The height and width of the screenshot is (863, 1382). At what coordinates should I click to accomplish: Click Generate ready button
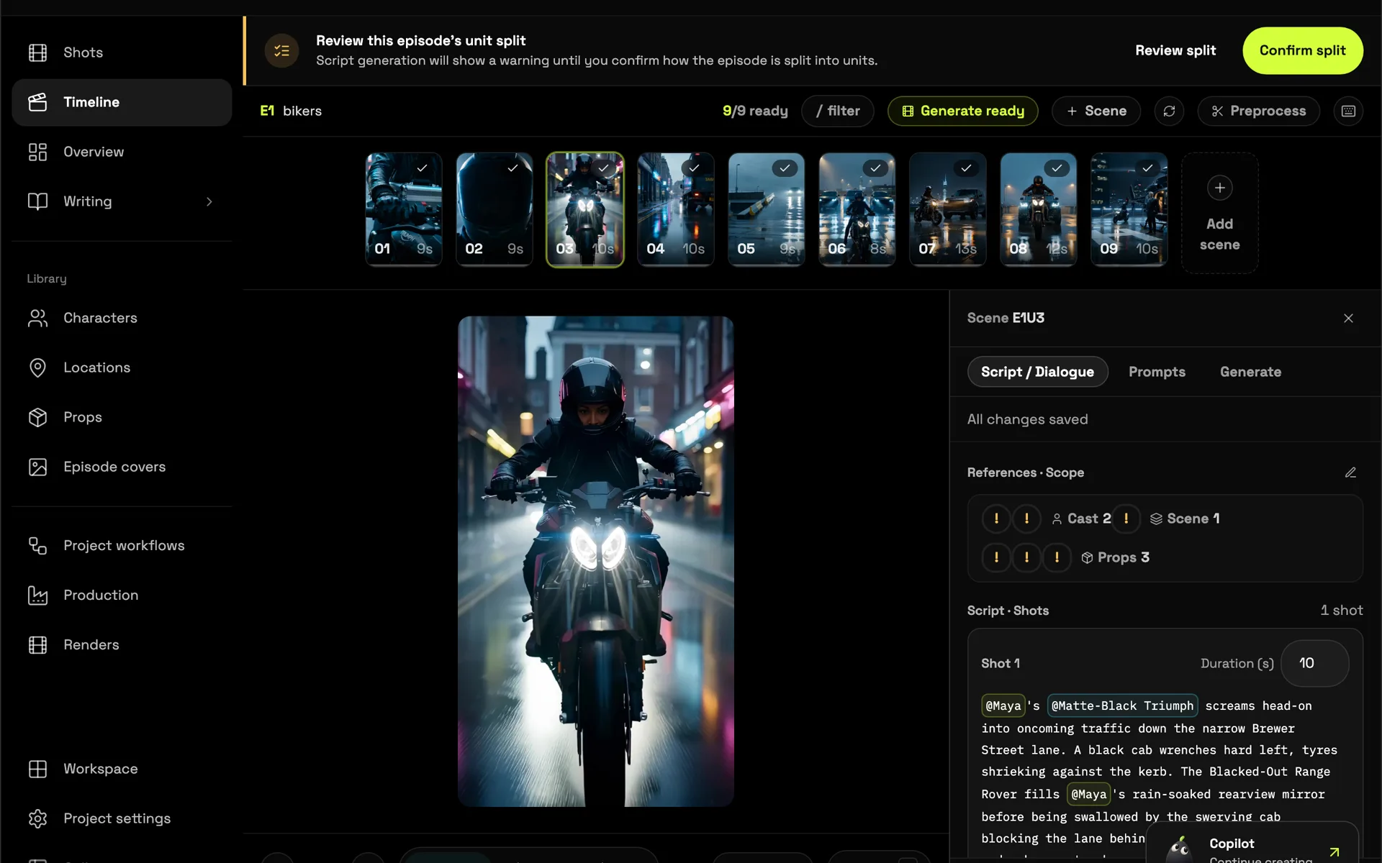pyautogui.click(x=962, y=111)
